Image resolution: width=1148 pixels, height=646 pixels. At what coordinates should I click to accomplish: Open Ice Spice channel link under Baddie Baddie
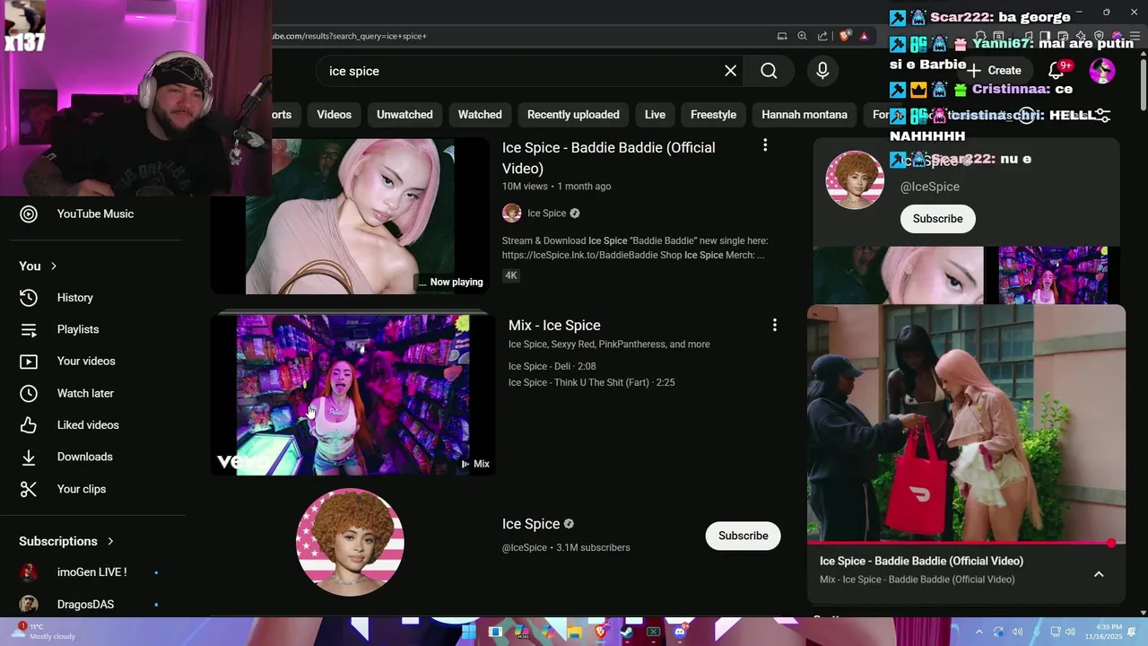[x=547, y=214]
